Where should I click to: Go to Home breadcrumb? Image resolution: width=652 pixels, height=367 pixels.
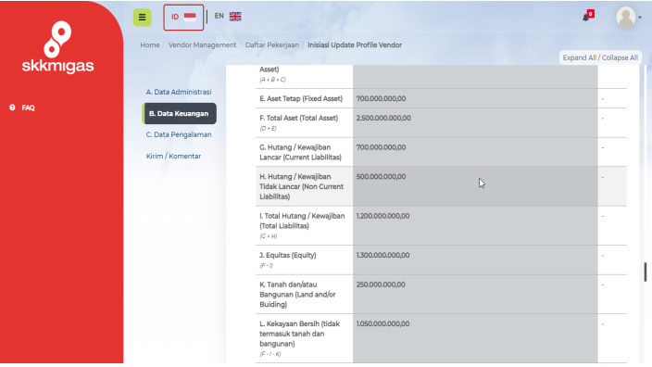coord(150,44)
